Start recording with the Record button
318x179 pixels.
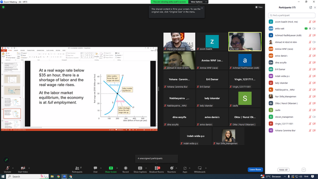pyautogui.click(x=126, y=169)
